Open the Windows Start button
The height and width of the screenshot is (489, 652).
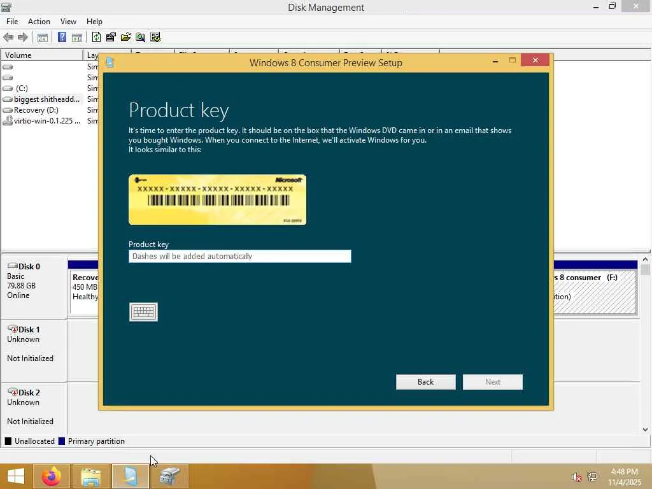(16, 476)
